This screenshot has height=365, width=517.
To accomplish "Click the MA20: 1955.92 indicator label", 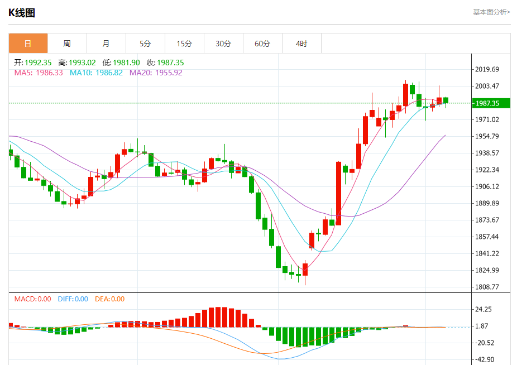I will tap(156, 73).
